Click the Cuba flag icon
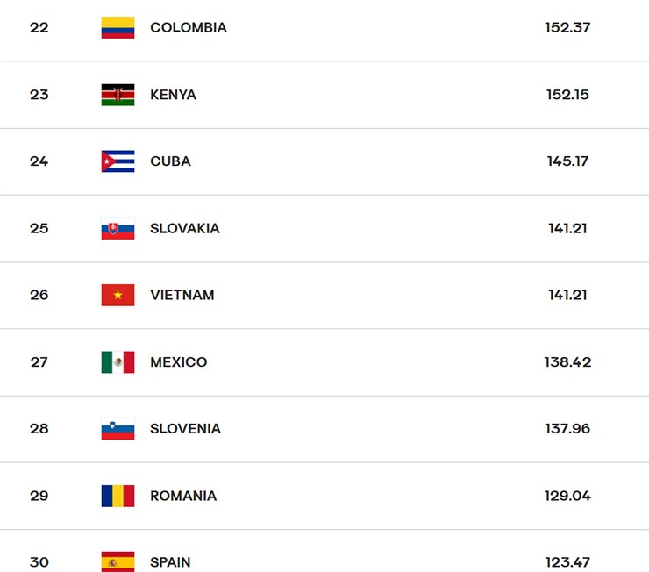This screenshot has height=572, width=649. click(118, 161)
